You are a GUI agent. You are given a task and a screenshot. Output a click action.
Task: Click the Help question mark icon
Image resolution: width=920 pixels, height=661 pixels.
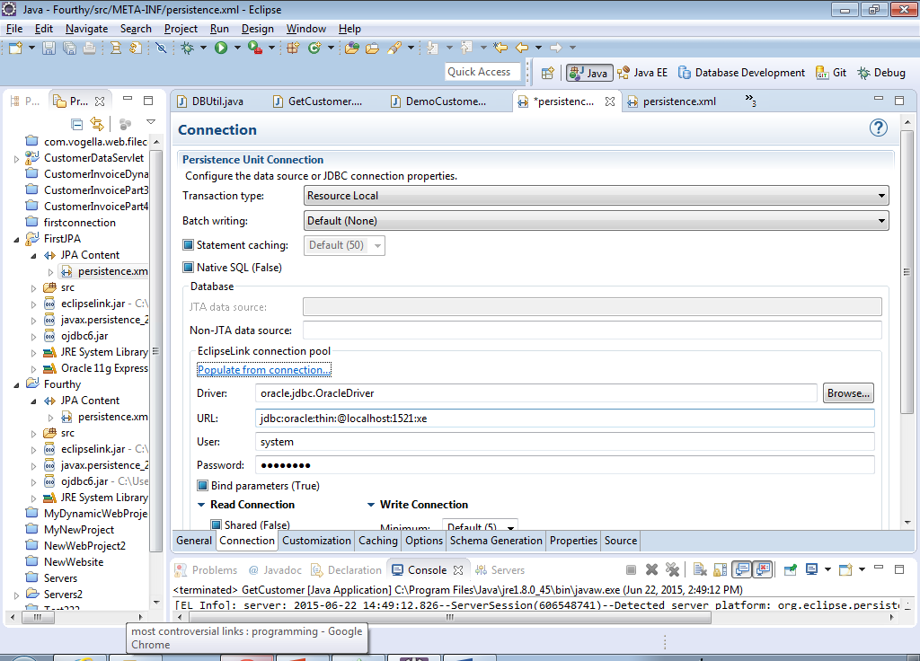point(879,128)
